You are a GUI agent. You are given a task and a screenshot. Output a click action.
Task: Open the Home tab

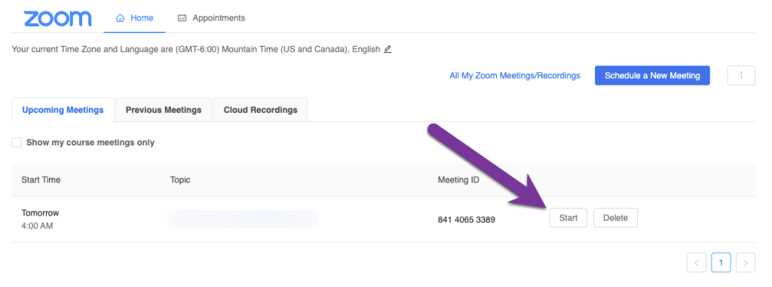(134, 18)
